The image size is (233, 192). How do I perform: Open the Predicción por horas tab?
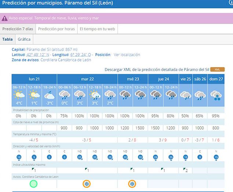[56, 29]
